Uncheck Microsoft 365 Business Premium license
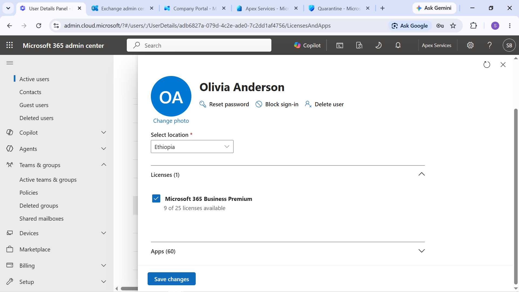 point(156,199)
